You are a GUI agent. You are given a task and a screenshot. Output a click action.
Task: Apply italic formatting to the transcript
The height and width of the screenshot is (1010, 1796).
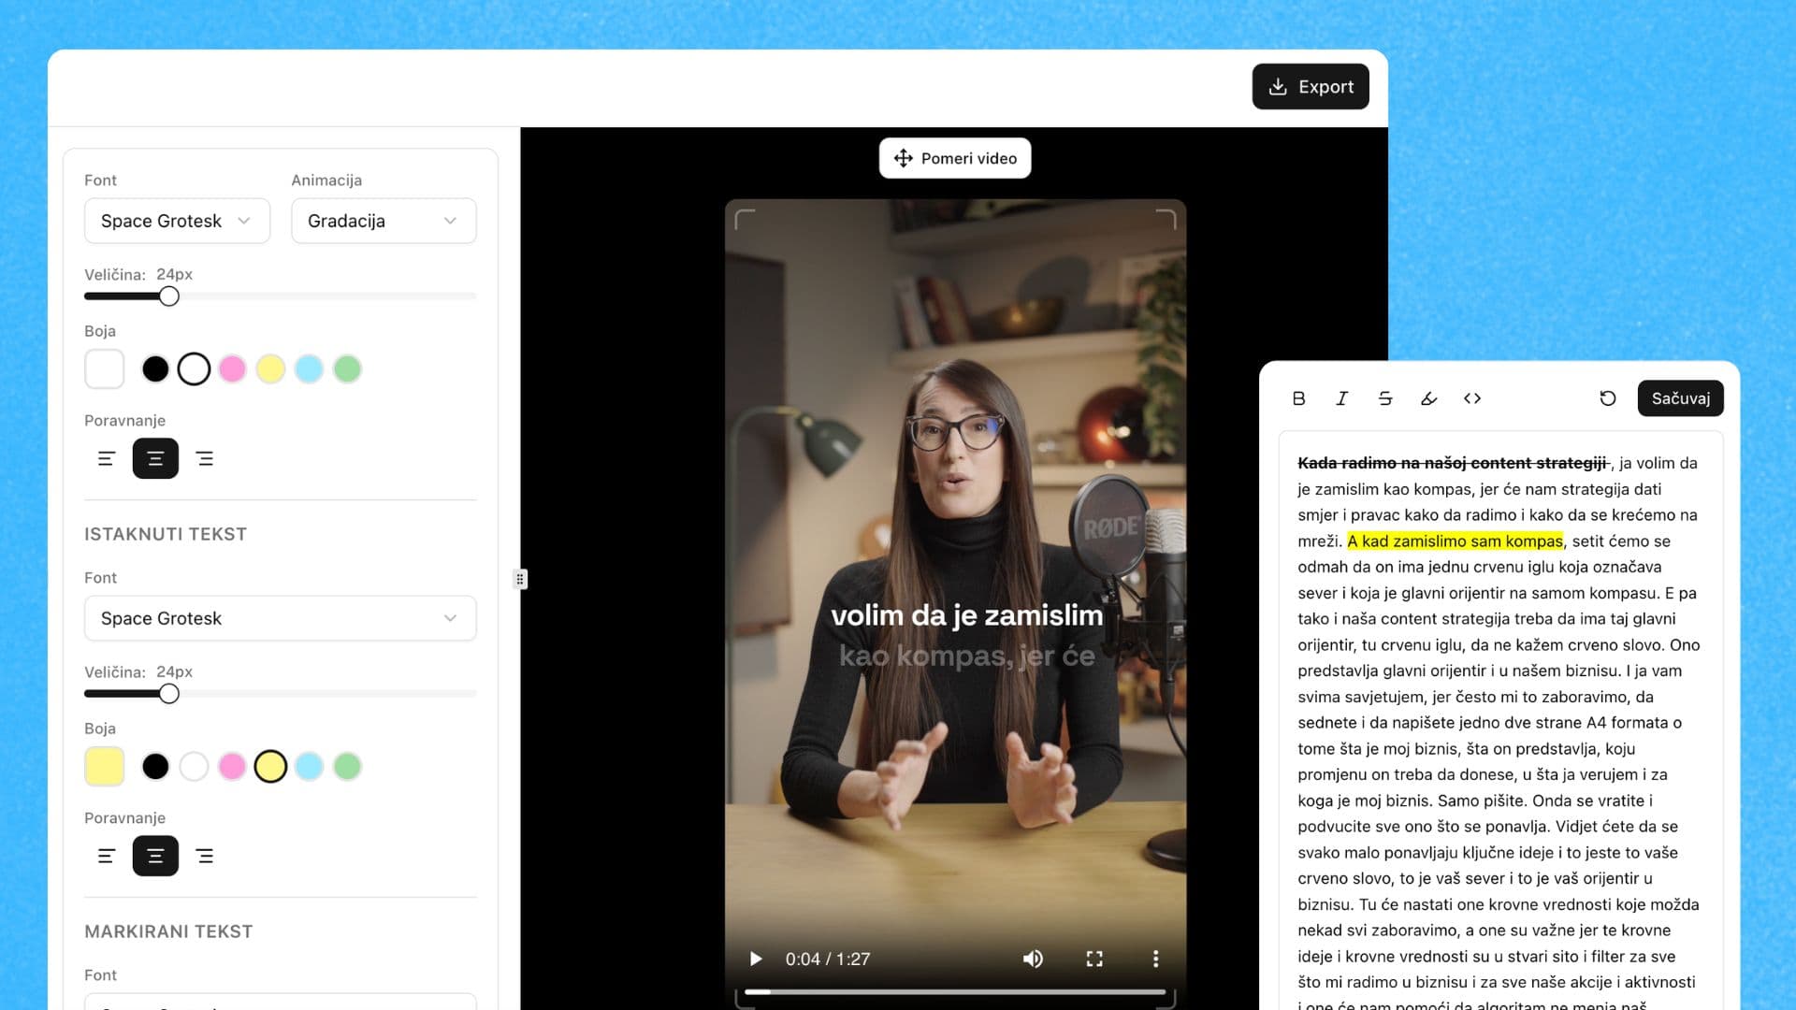(x=1341, y=398)
